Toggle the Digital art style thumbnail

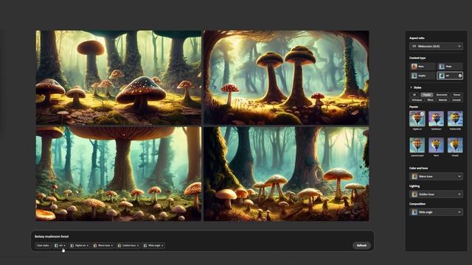[x=417, y=119]
